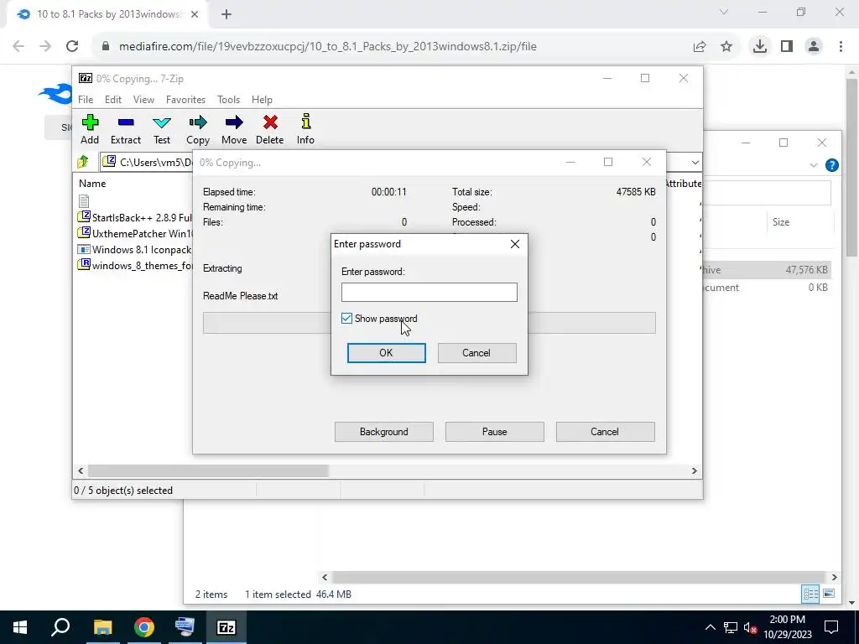Expand the Explorer ribbon chevron
The image size is (859, 644).
point(814,165)
